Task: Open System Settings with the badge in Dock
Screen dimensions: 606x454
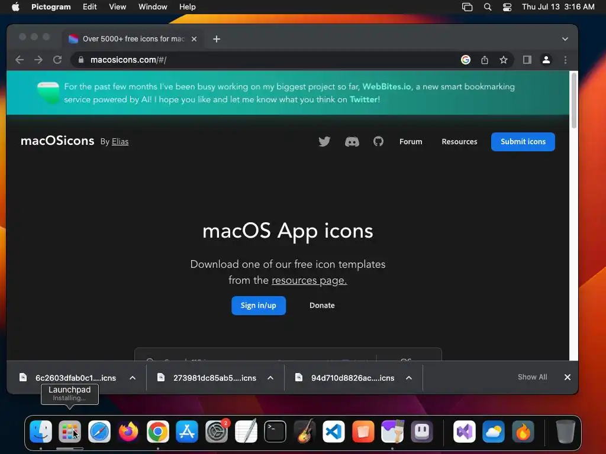Action: click(217, 432)
